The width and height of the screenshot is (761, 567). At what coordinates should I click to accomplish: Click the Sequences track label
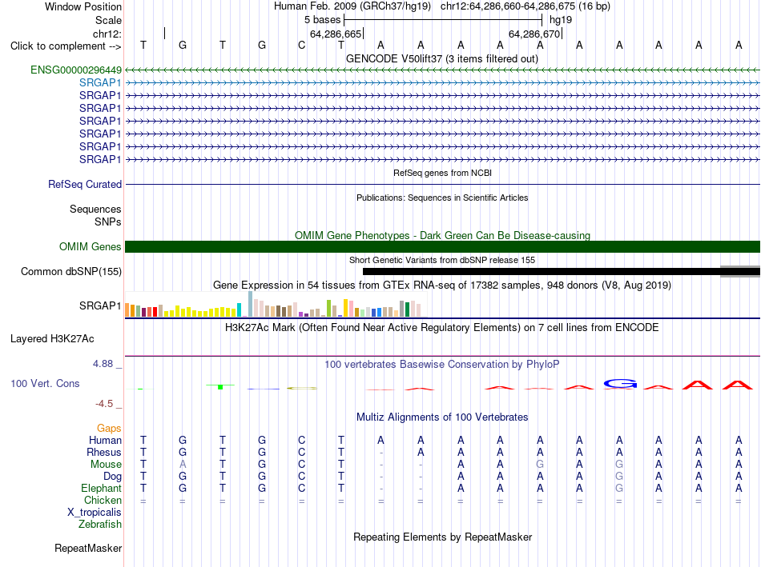click(95, 209)
